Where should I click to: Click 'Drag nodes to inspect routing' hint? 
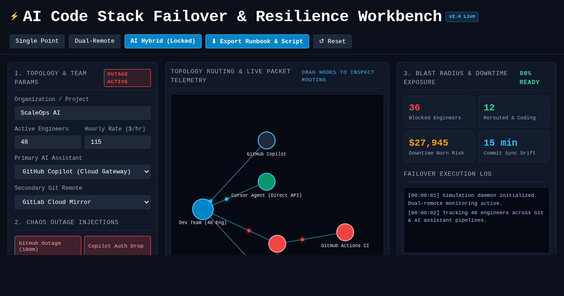click(x=338, y=76)
